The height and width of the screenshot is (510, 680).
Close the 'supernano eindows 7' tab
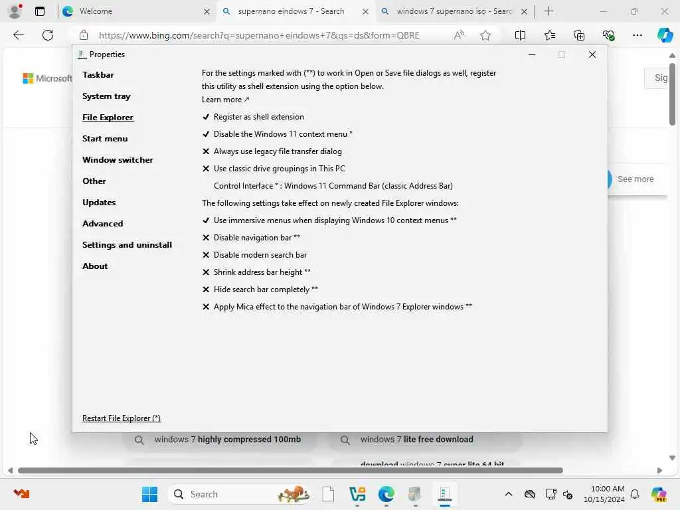tap(366, 12)
